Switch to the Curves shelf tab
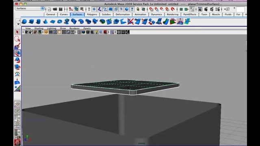 coord(64,15)
